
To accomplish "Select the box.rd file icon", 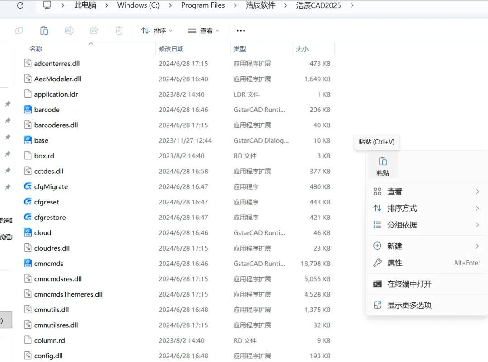I will coord(28,156).
